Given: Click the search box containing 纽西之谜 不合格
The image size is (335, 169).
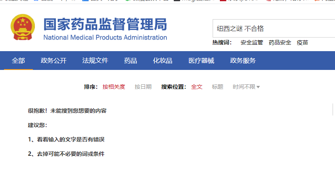Looking at the screenshot, I should pyautogui.click(x=274, y=28).
